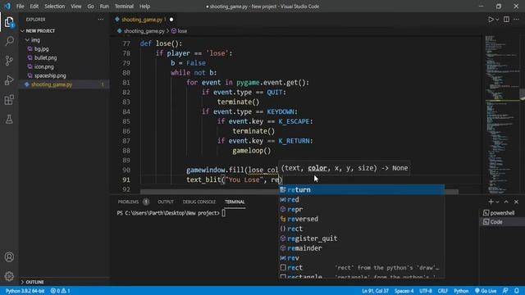The image size is (525, 295).
Task: Open the Run menu
Action: click(x=104, y=7)
